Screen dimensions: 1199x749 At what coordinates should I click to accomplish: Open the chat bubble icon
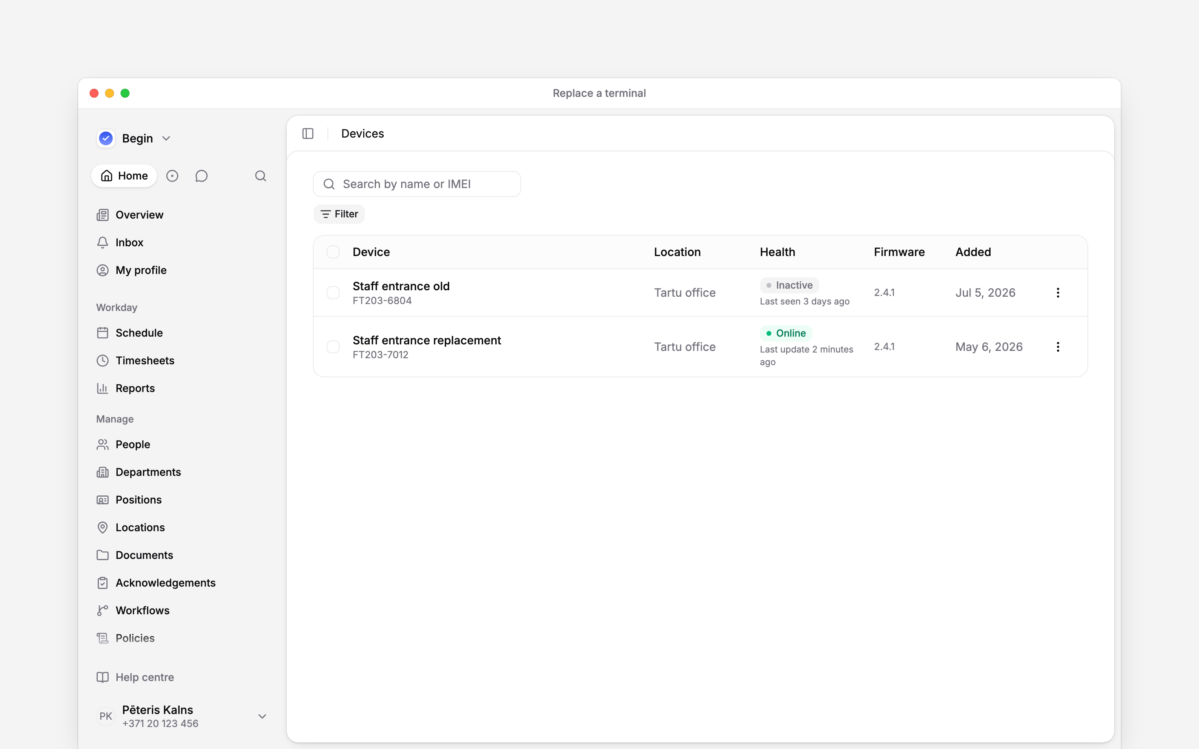point(201,176)
